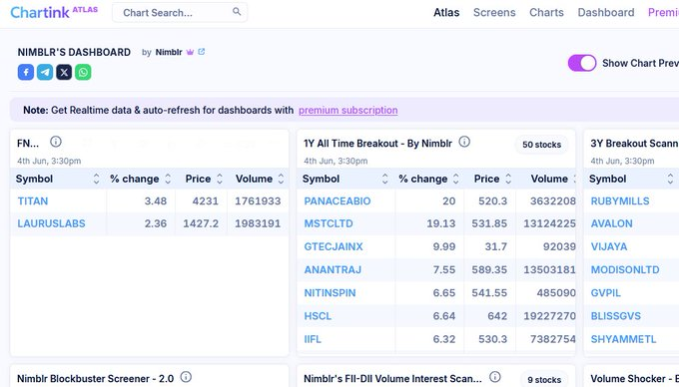The image size is (679, 387).
Task: Share dashboard on X
Action: tap(64, 72)
